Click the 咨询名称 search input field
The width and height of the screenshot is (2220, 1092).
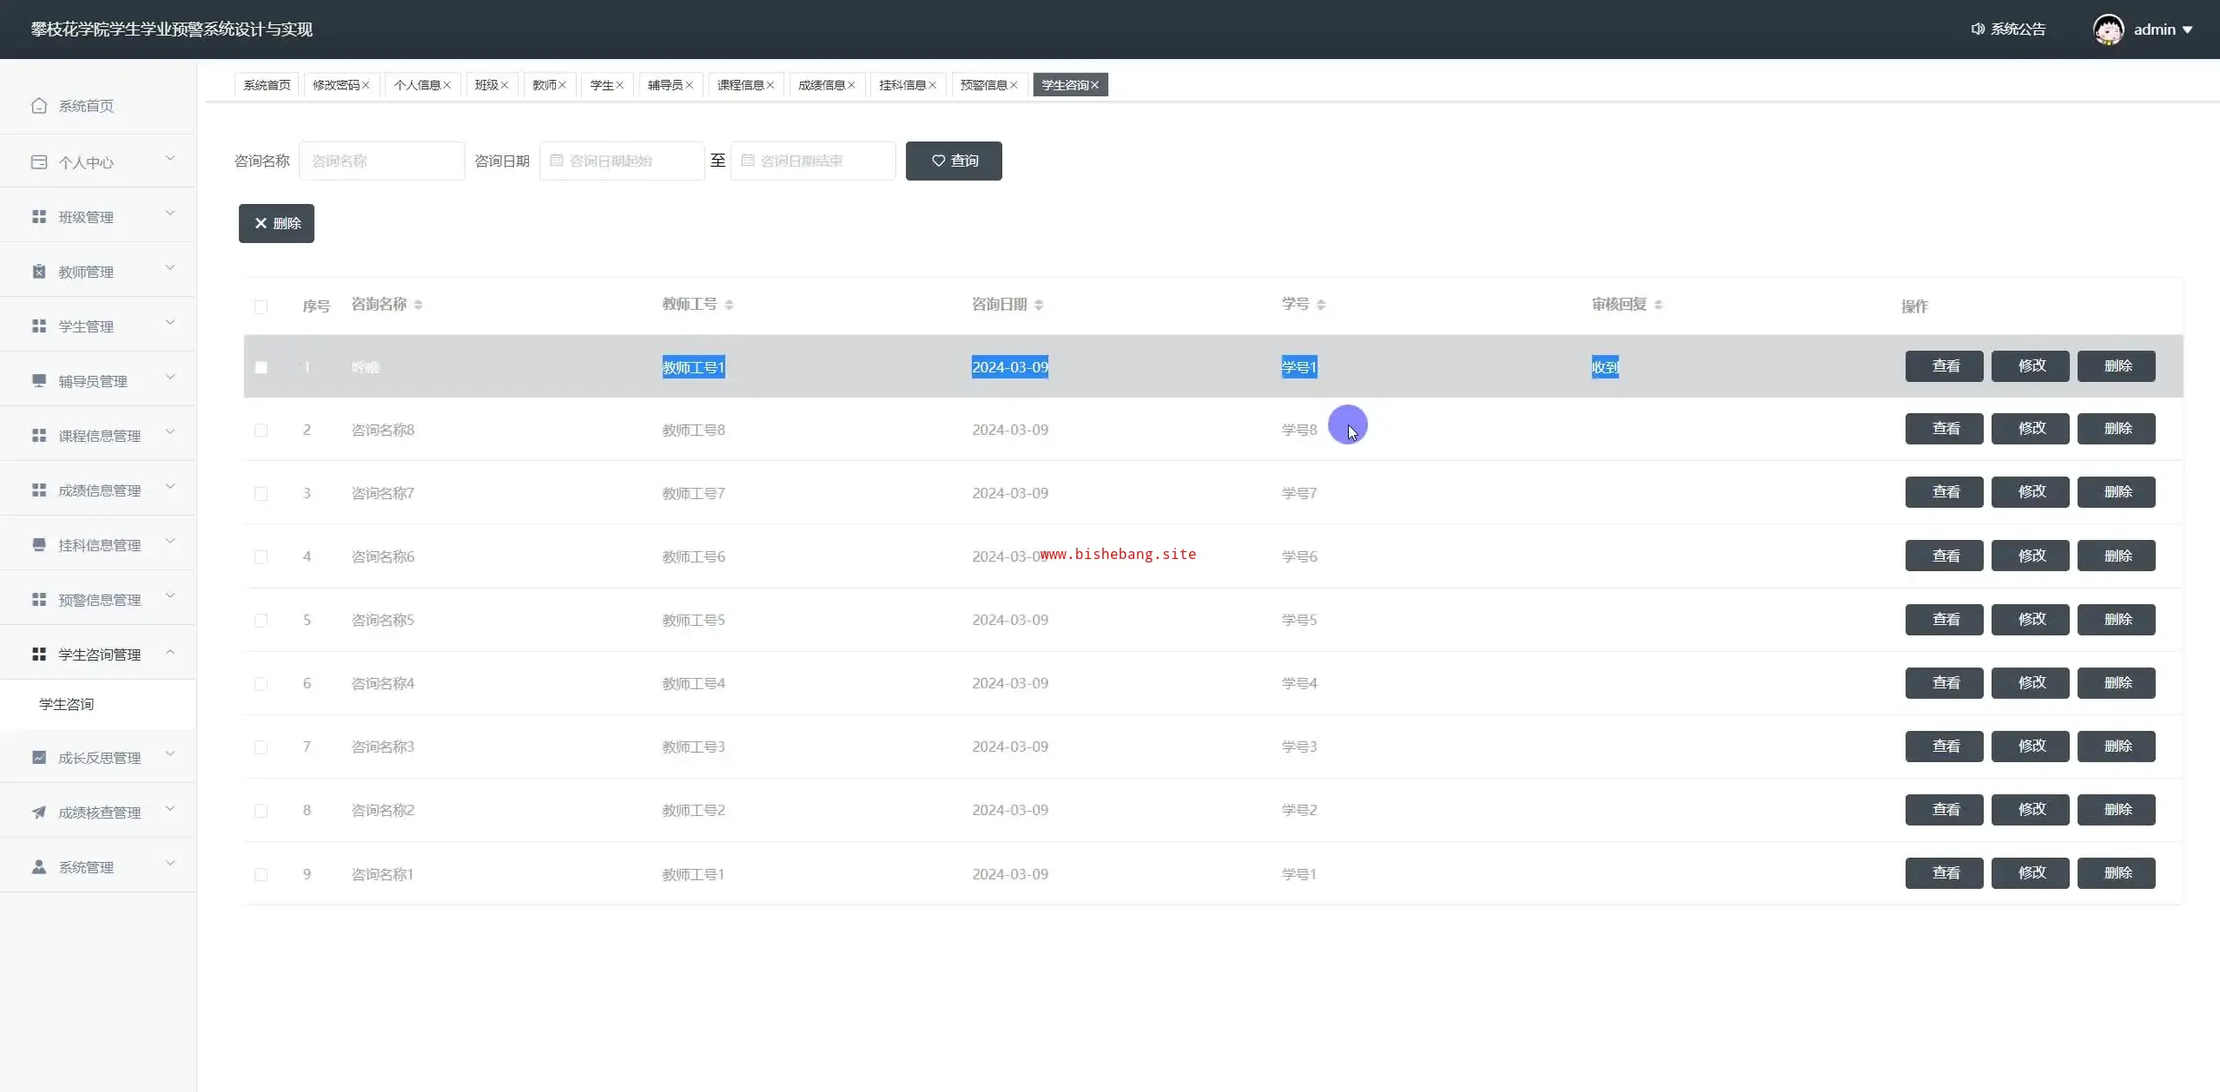point(382,161)
